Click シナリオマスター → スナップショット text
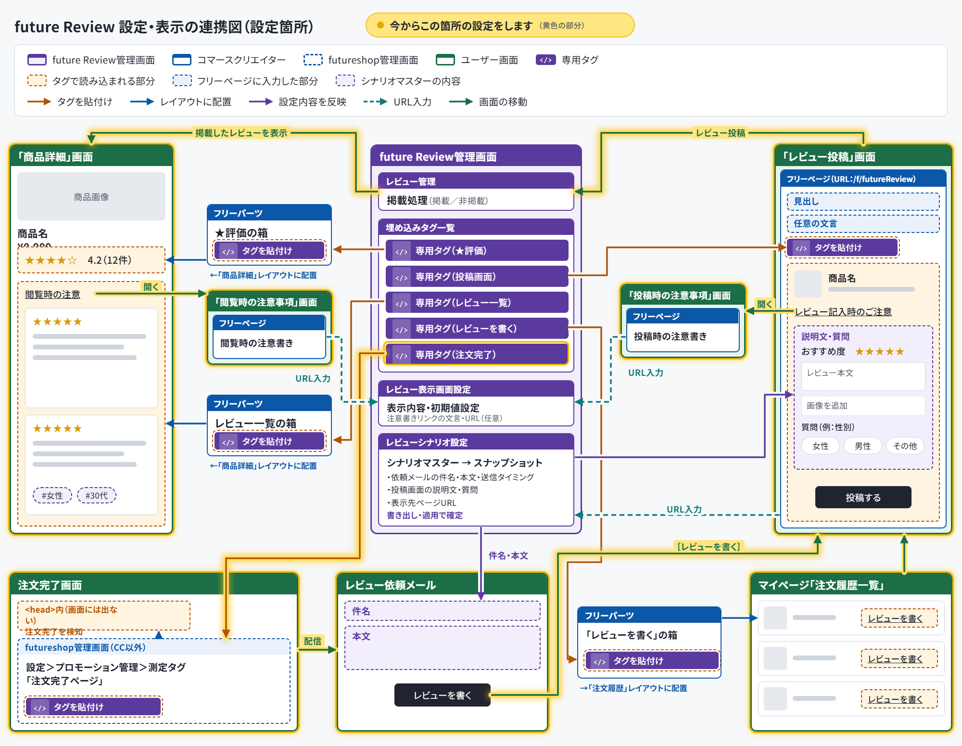This screenshot has width=962, height=746. (465, 463)
